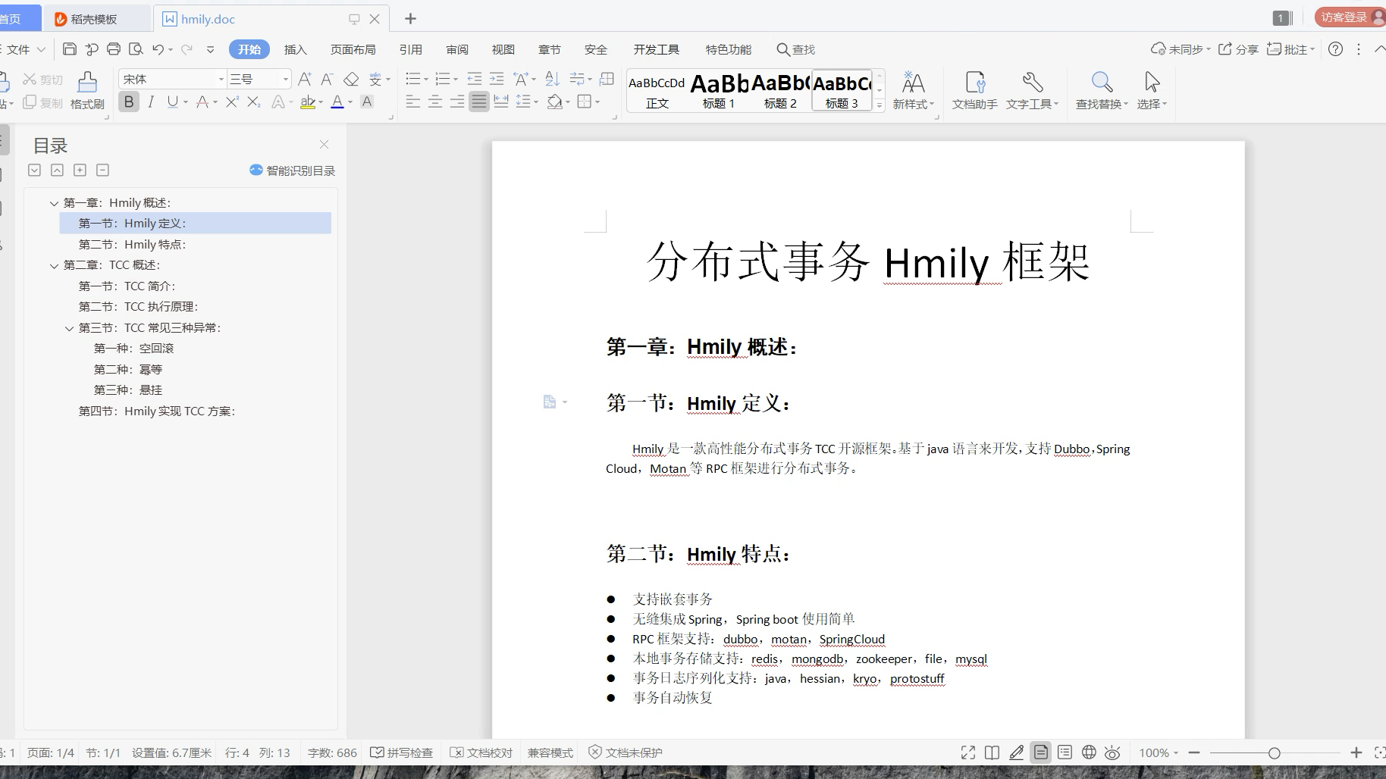Open Document Assistant (文档助手)

(975, 91)
